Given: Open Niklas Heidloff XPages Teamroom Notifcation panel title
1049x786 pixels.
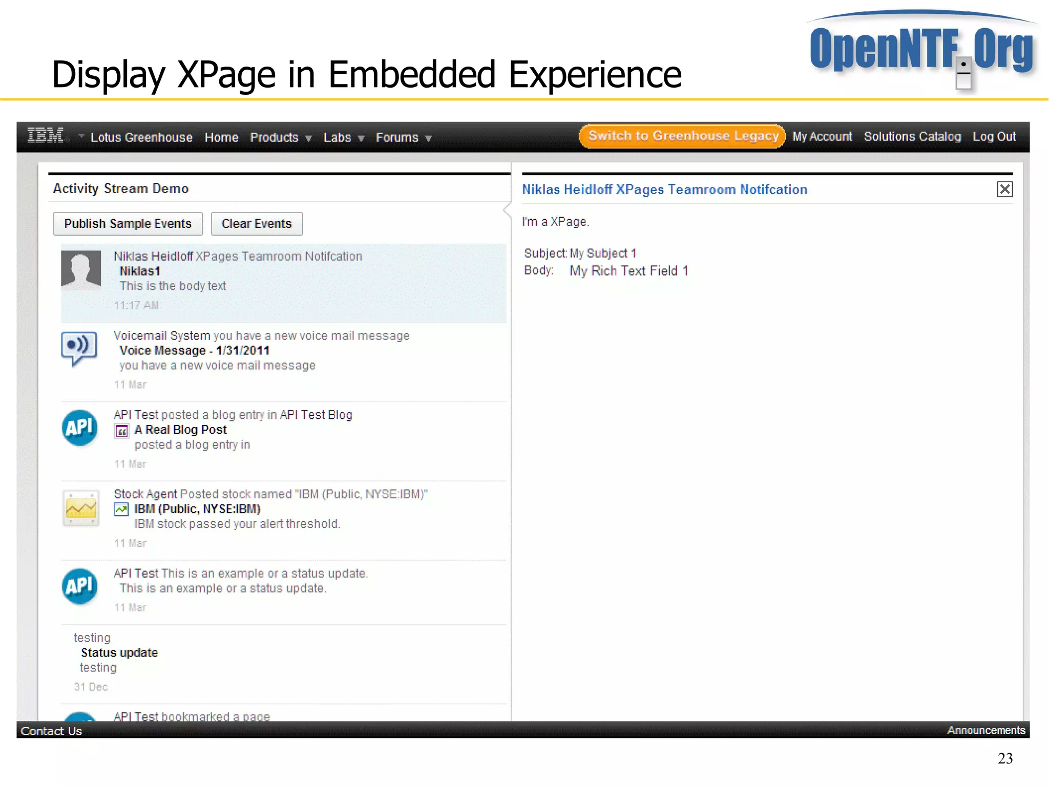Looking at the screenshot, I should coord(664,189).
